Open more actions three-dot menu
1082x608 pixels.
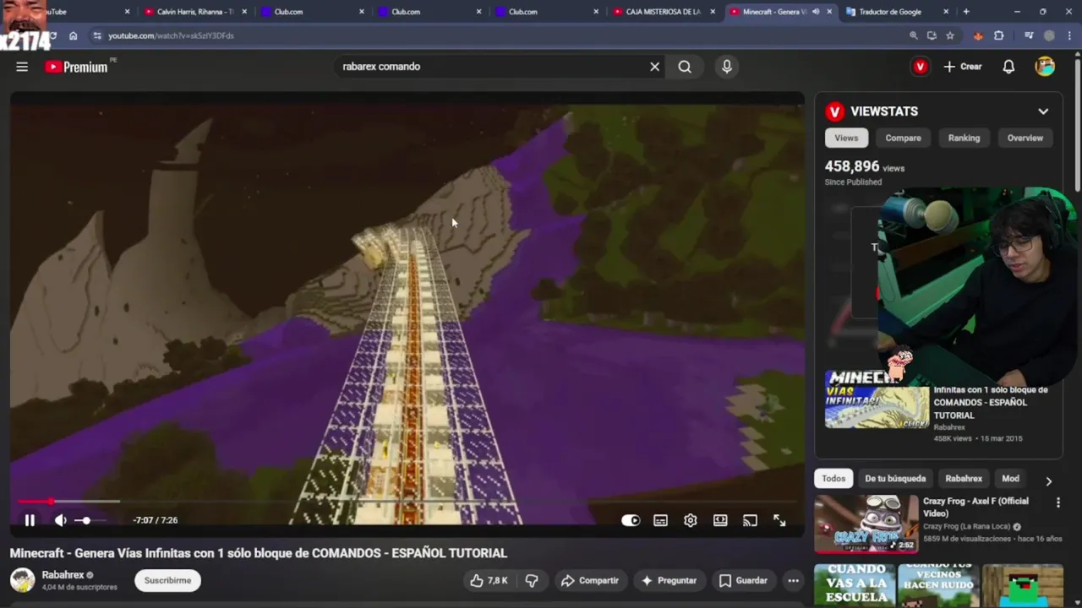793,580
